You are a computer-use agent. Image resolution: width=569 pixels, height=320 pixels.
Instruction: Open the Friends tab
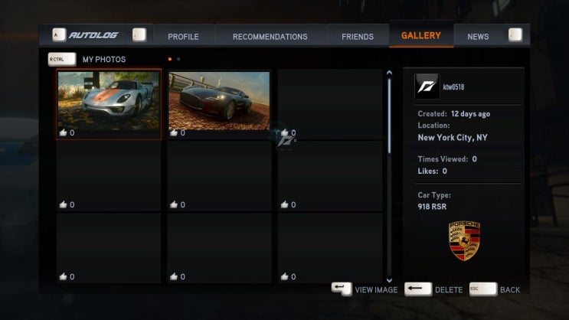point(358,37)
